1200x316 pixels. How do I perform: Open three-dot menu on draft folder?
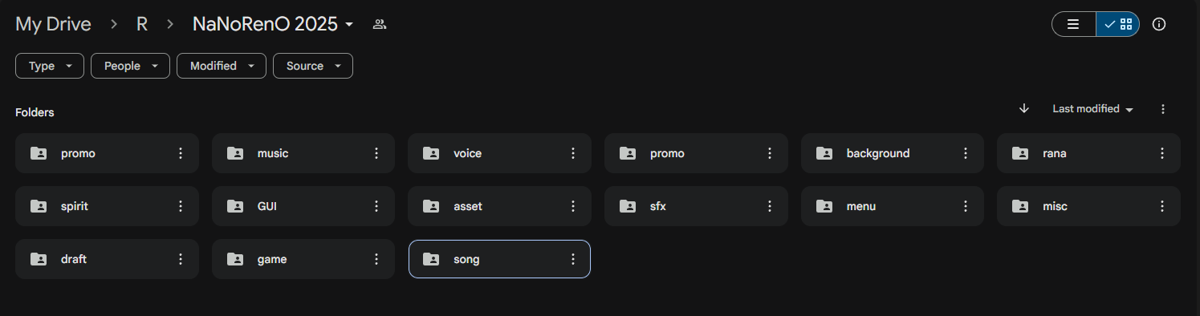(x=181, y=259)
